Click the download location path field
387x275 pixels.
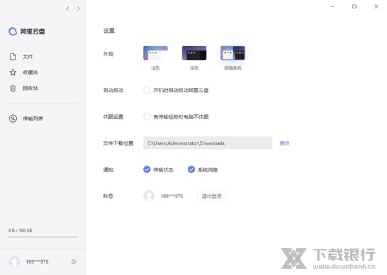(208, 143)
